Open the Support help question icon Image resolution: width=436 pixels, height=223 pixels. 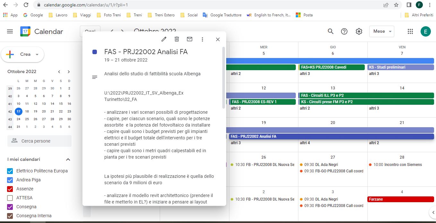344,31
